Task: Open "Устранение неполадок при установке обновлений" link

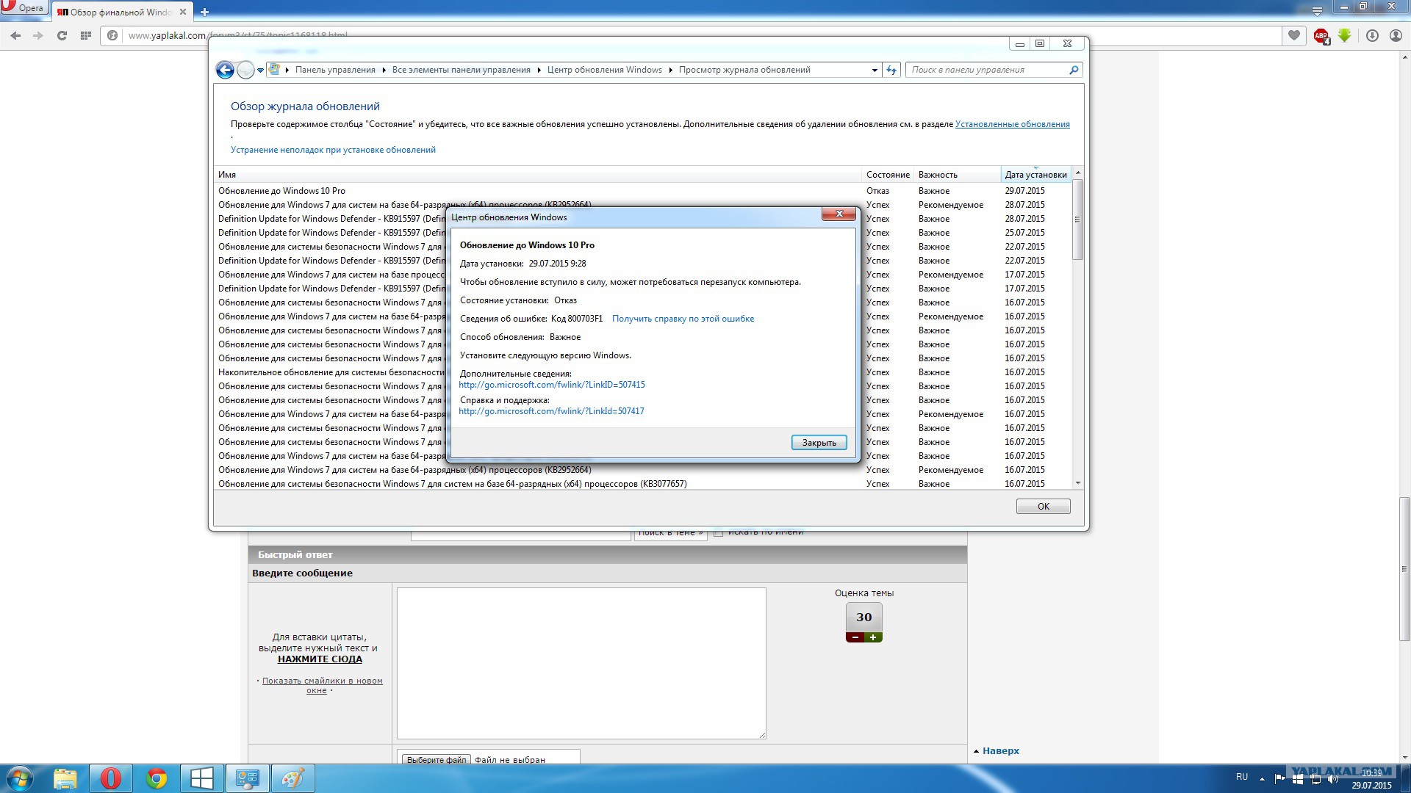Action: 333,150
